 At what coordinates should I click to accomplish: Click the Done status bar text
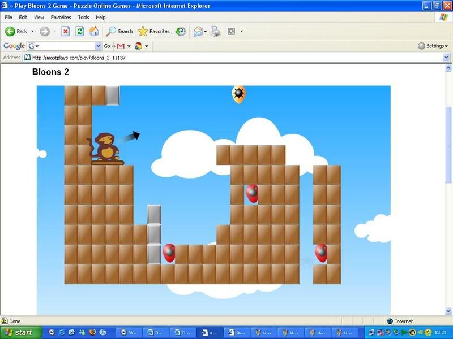point(15,321)
